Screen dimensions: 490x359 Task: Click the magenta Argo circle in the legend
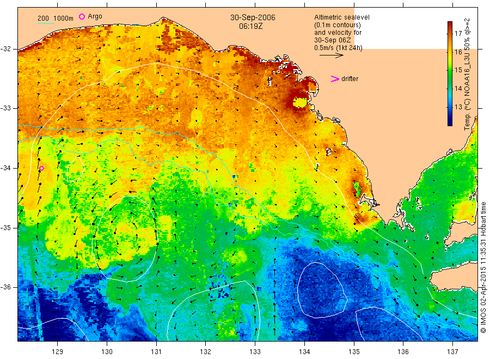(x=82, y=16)
